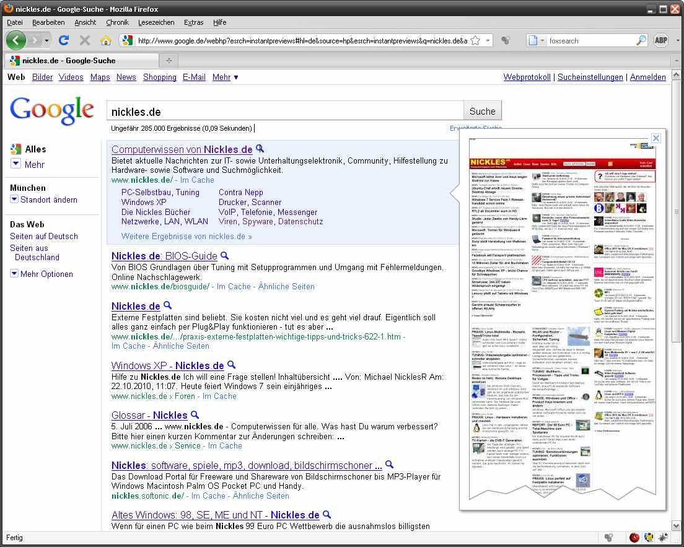This screenshot has height=547, width=684.
Task: Select the nickles.de - Google-Suche tab
Action: (x=82, y=60)
